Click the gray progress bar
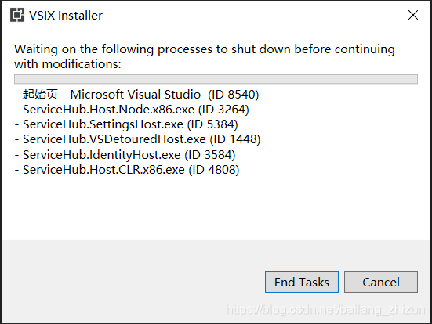 point(216,79)
